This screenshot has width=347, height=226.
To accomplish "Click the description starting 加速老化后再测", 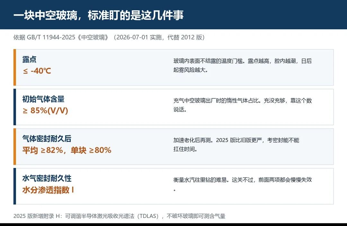I will tap(236, 145).
